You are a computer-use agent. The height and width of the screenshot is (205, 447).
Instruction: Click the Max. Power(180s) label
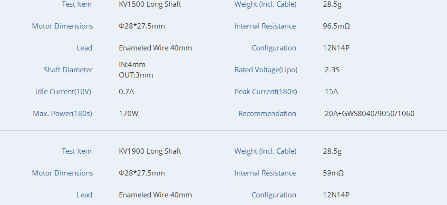point(62,114)
